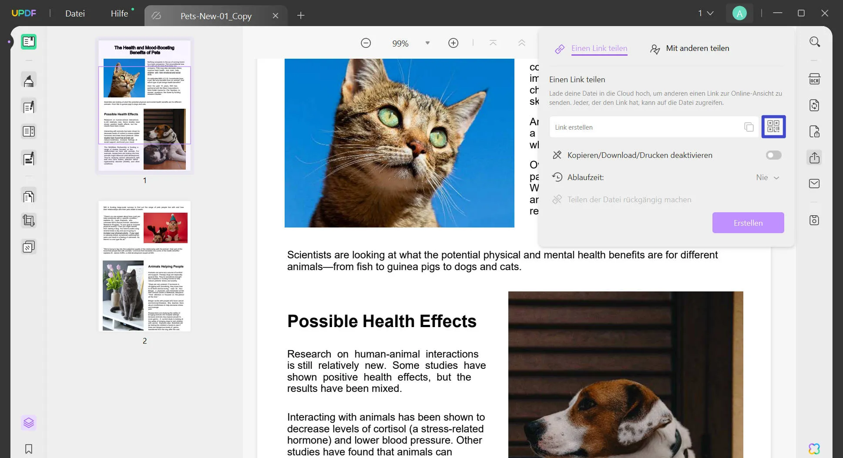Select the Comment highlighter tool
The height and width of the screenshot is (458, 843).
point(29,80)
